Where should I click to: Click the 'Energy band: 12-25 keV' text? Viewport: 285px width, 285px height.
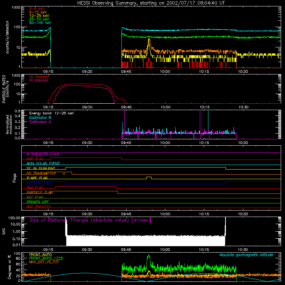click(x=52, y=113)
